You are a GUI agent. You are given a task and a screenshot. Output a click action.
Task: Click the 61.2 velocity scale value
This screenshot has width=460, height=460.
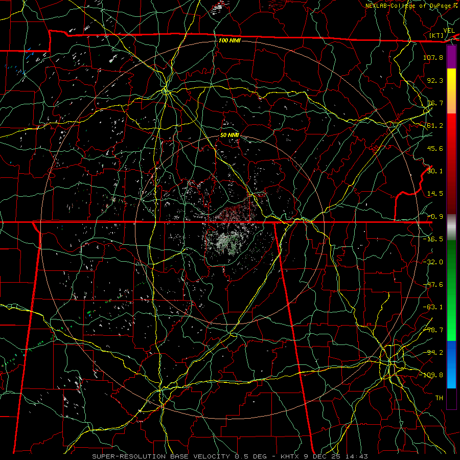click(435, 126)
